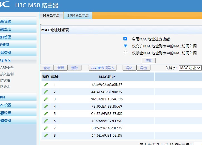Open 接口管理 sidebar menu
Viewport: 202px width, 145px height.
coord(18,37)
